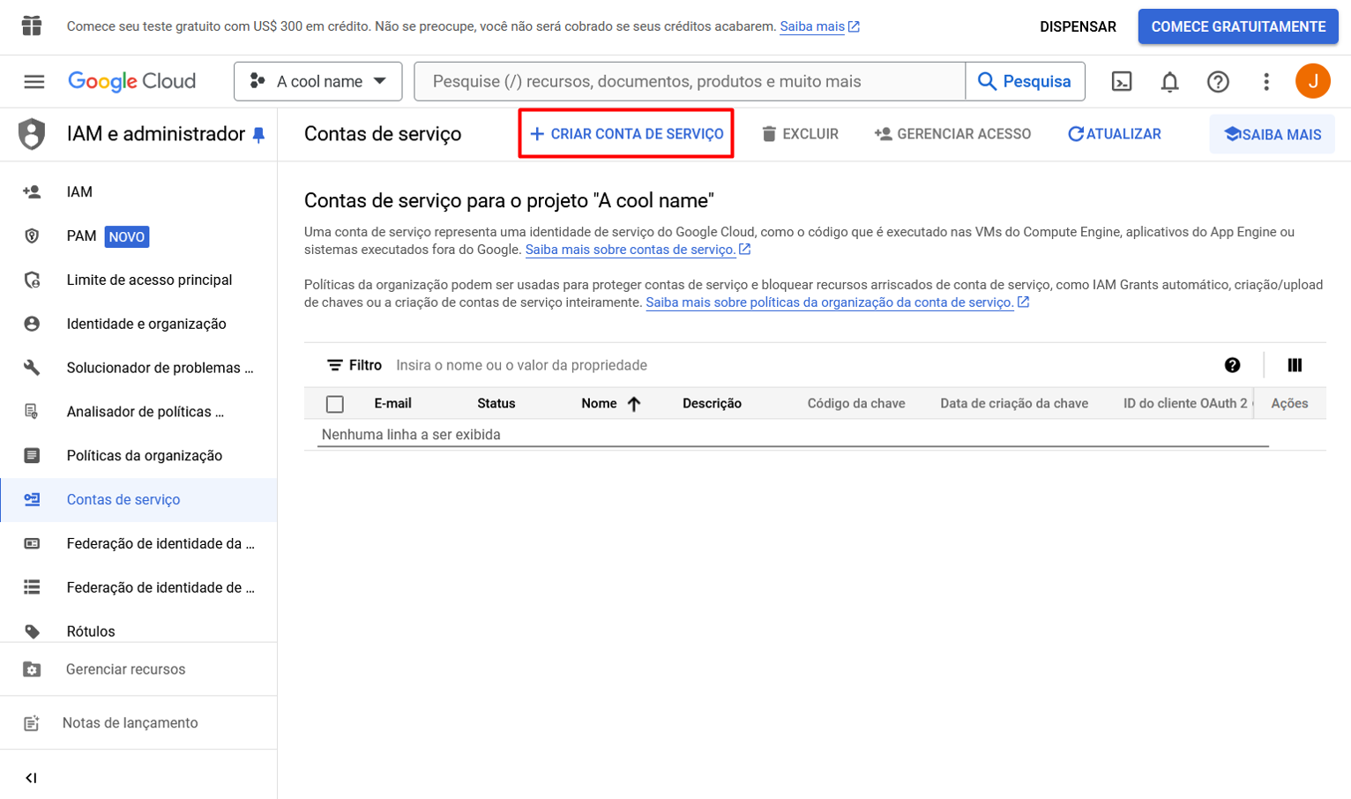Click the Filtro filter icon
The width and height of the screenshot is (1351, 799).
tap(335, 365)
